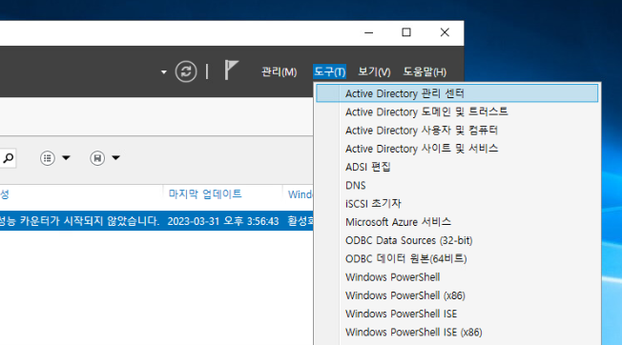Close the Server Manager window

pos(445,32)
